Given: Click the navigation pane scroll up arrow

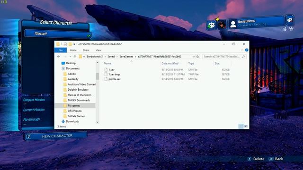Looking at the screenshot, I should [98, 63].
